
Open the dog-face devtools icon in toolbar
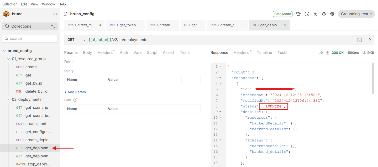click(x=298, y=14)
